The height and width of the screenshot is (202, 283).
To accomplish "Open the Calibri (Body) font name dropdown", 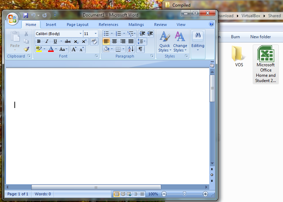I will [x=80, y=34].
